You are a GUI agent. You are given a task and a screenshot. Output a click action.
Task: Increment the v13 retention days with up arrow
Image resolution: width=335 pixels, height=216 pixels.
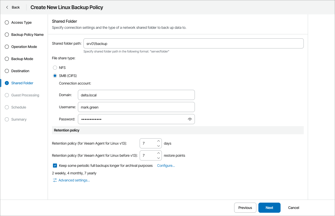click(159, 141)
